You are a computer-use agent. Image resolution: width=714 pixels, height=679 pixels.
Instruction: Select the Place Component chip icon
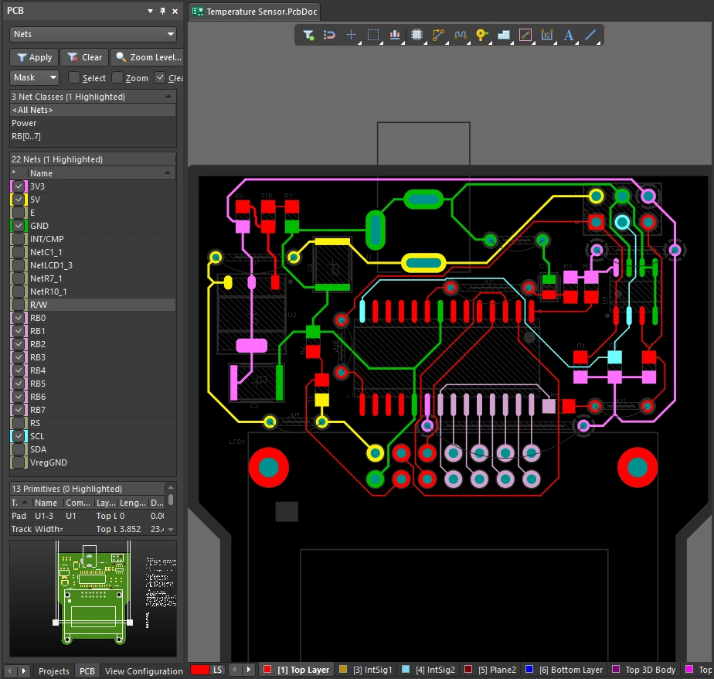point(416,35)
